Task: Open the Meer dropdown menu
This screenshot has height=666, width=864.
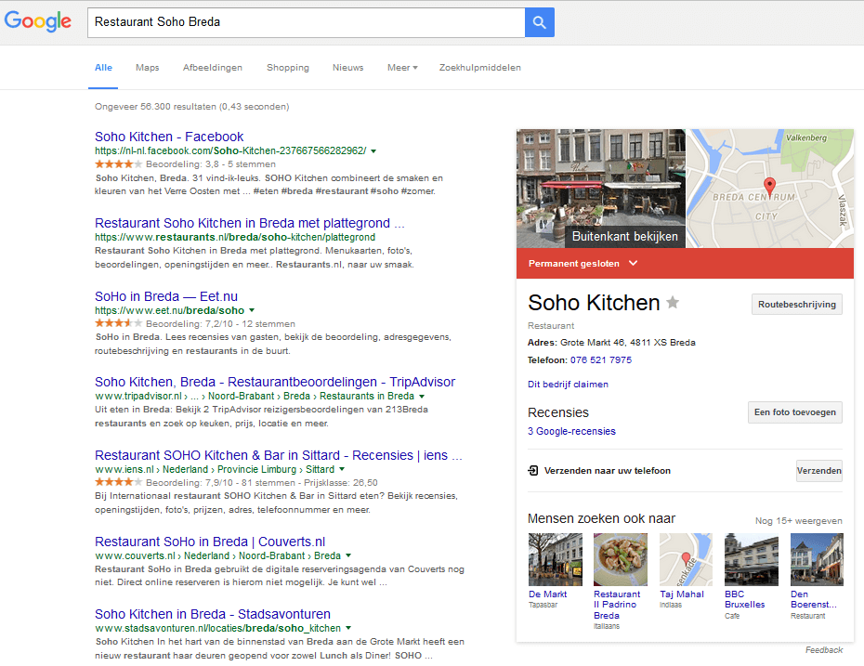Action: pos(402,68)
